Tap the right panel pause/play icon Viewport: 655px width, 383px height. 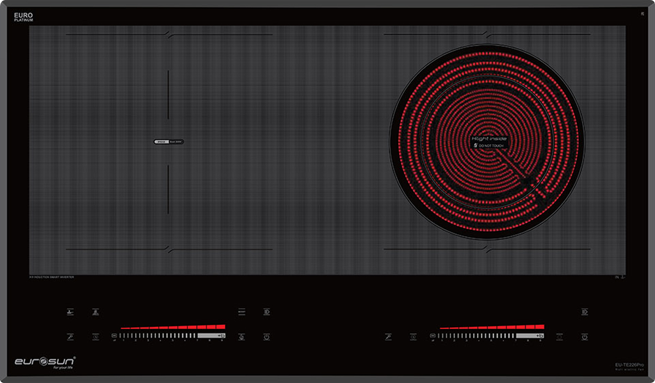click(584, 312)
